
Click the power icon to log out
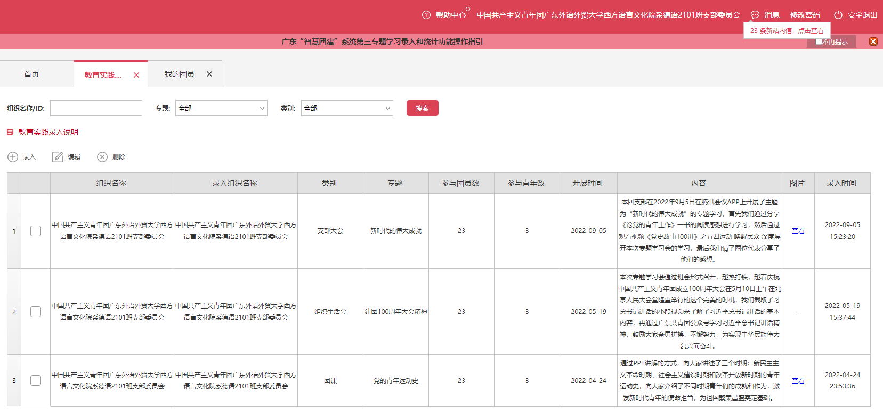pyautogui.click(x=838, y=15)
